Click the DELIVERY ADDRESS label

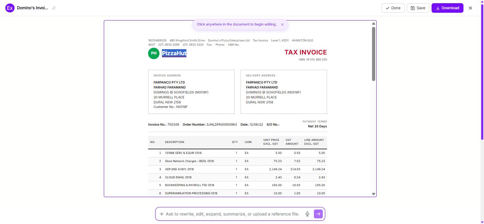pos(261,75)
